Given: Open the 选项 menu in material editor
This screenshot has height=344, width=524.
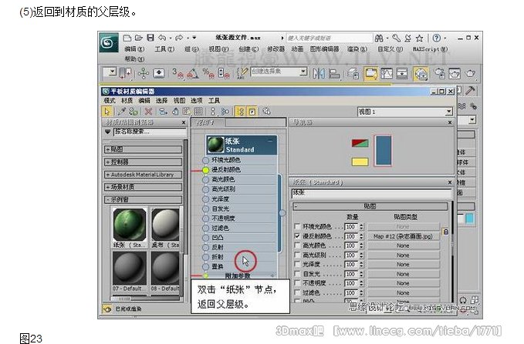Looking at the screenshot, I should 197,100.
